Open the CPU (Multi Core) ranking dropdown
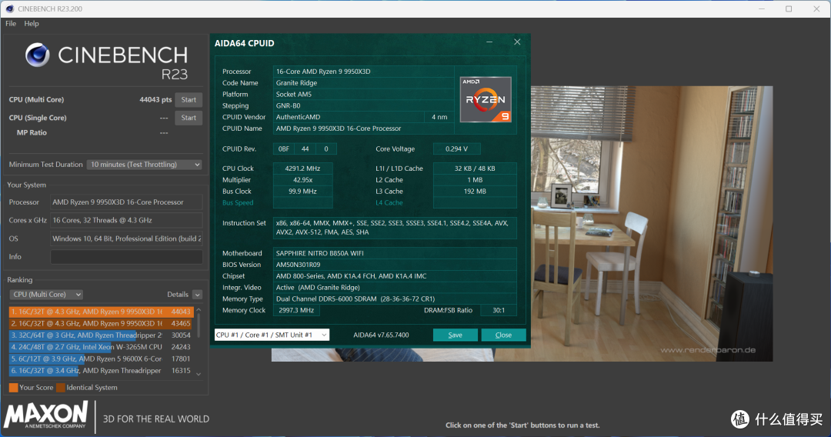Viewport: 831px width, 437px height. point(47,295)
